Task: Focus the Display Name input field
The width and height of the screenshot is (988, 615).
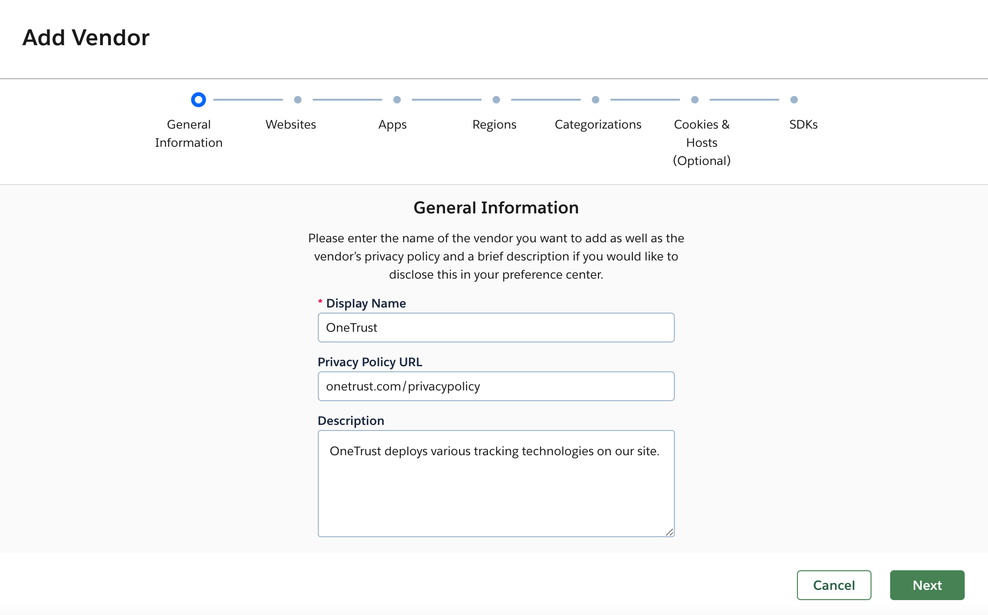Action: pos(496,328)
